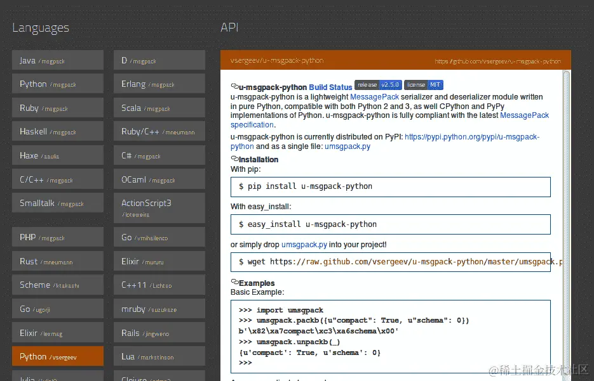Click the umsgpack.unpackb(_) example line
This screenshot has width=594, height=381.
290,342
